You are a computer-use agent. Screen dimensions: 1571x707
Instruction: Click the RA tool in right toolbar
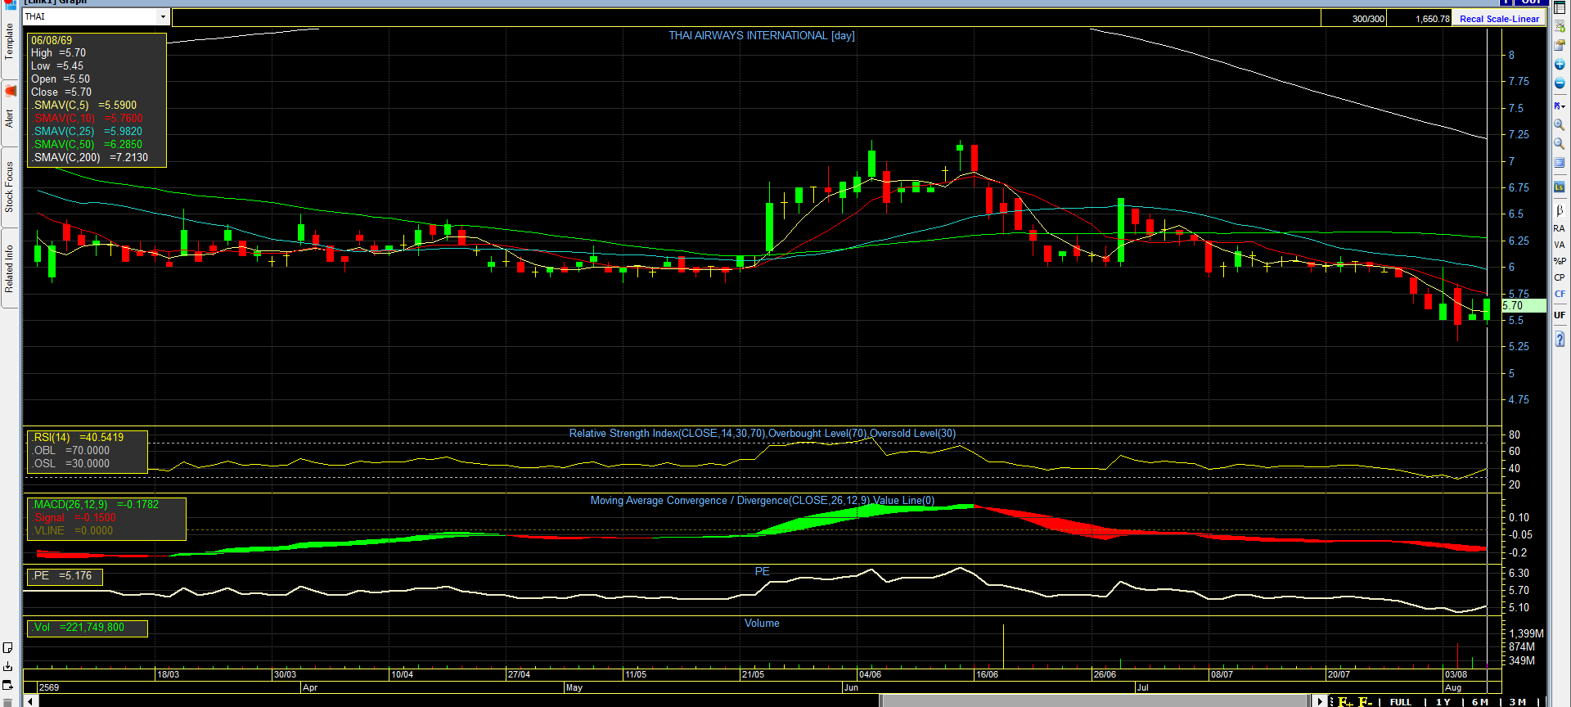(x=1560, y=228)
